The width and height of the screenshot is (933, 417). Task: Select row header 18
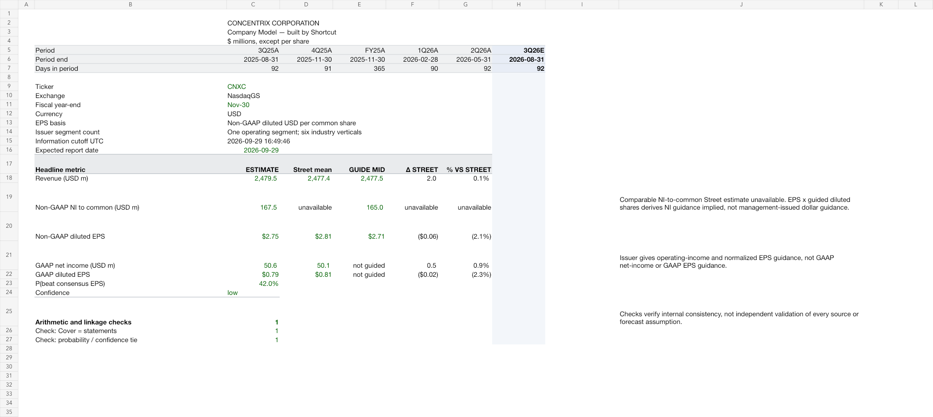[x=9, y=178]
